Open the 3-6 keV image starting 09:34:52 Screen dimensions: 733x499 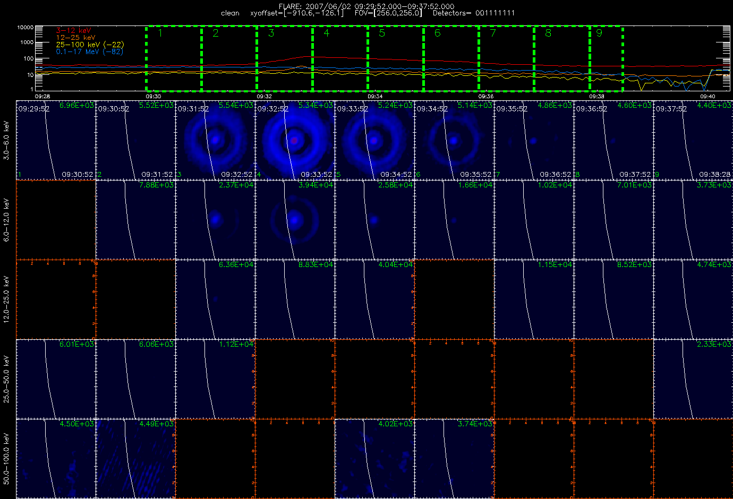coord(454,140)
